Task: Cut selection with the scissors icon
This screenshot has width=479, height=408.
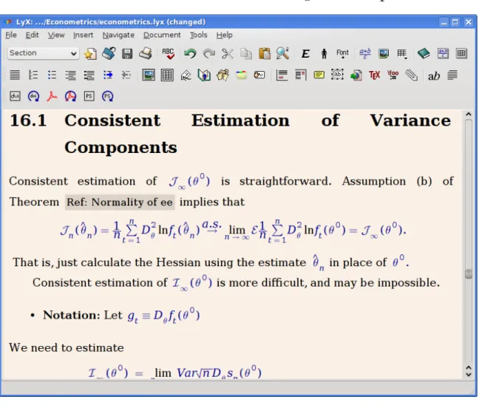Action: [x=227, y=54]
